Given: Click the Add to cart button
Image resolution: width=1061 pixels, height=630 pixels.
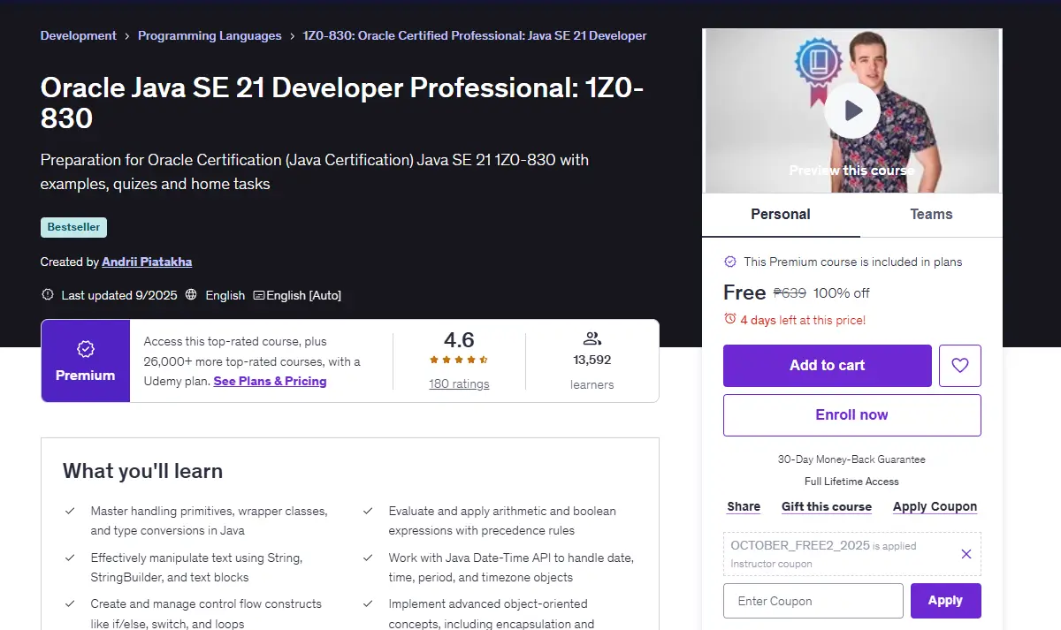Looking at the screenshot, I should (828, 366).
